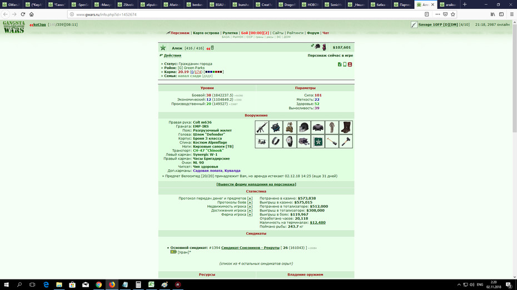This screenshot has width=517, height=290.
Task: Click the EMP-IRS grenade icon
Action: coord(276,127)
